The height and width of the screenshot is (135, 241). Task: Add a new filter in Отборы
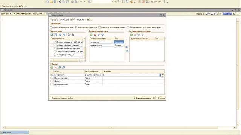point(52,67)
